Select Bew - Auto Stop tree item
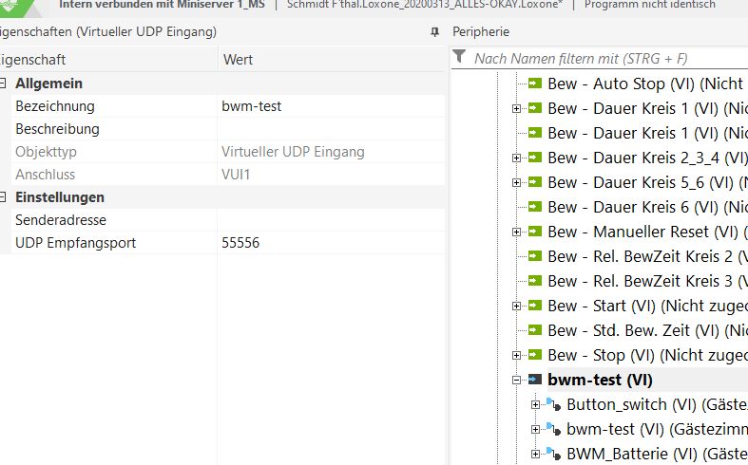The width and height of the screenshot is (748, 465). tap(647, 84)
